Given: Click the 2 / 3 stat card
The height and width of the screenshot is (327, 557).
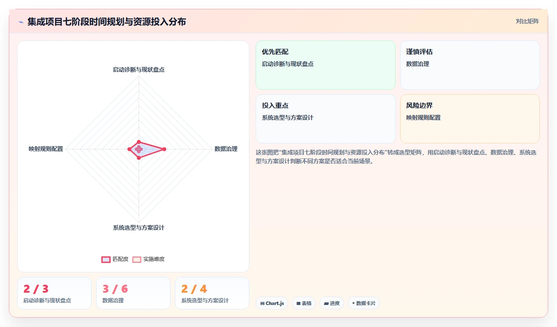Looking at the screenshot, I should pyautogui.click(x=54, y=293).
